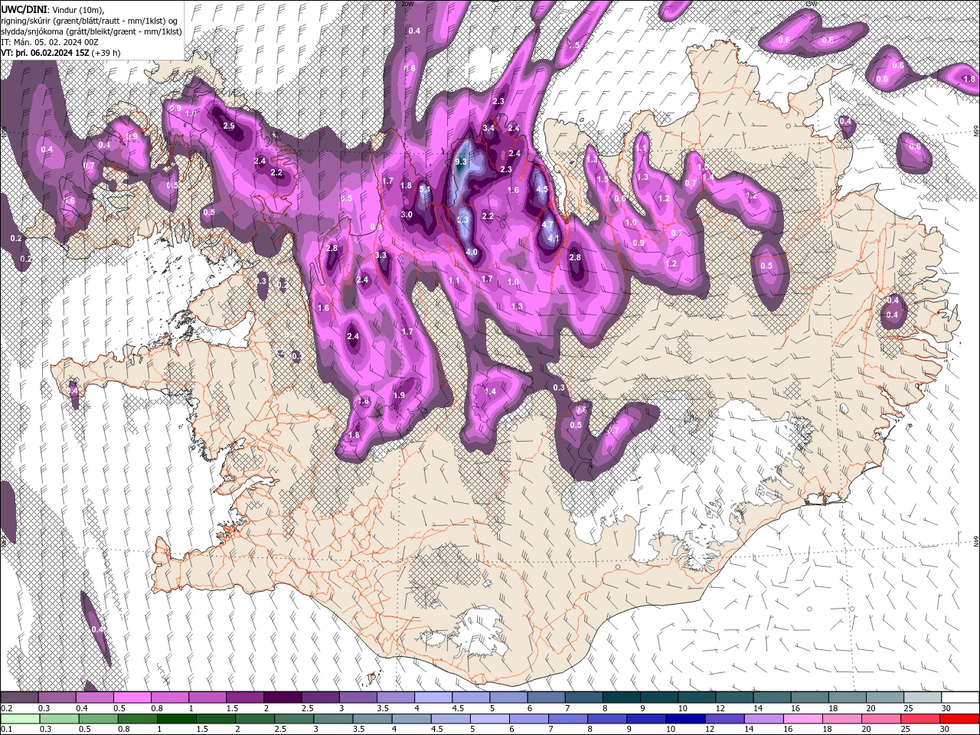The image size is (980, 735).
Task: Click the 4.5 value label on the map
Action: (x=542, y=189)
